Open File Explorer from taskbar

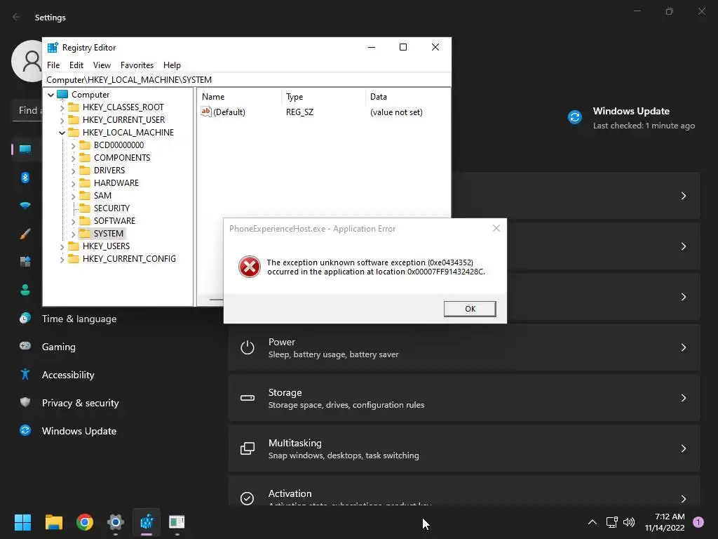(x=53, y=522)
